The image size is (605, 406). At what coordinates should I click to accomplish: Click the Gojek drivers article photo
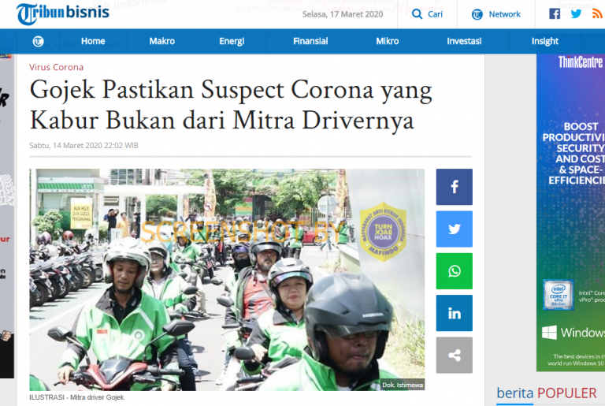[x=227, y=280]
